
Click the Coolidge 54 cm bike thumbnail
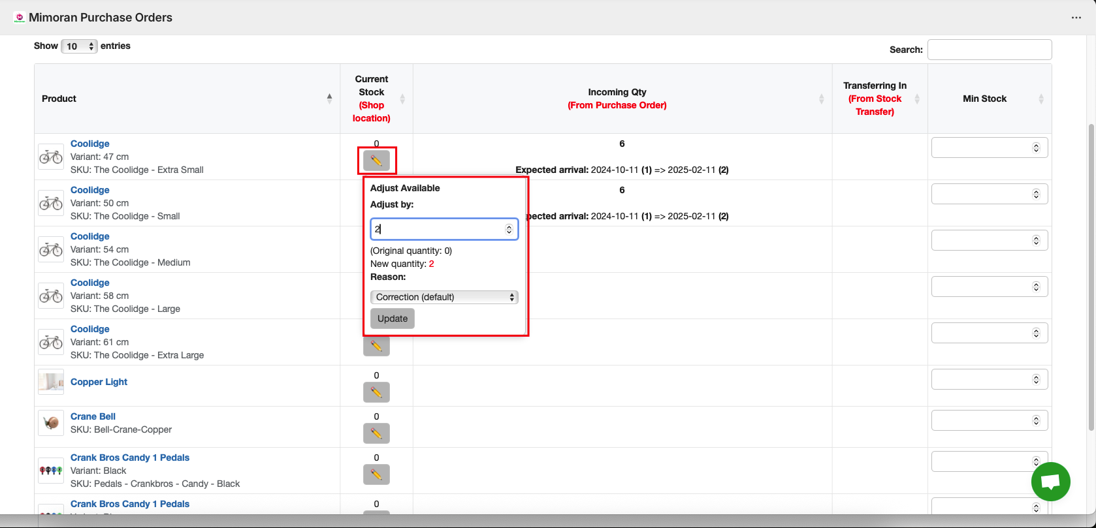click(x=51, y=249)
